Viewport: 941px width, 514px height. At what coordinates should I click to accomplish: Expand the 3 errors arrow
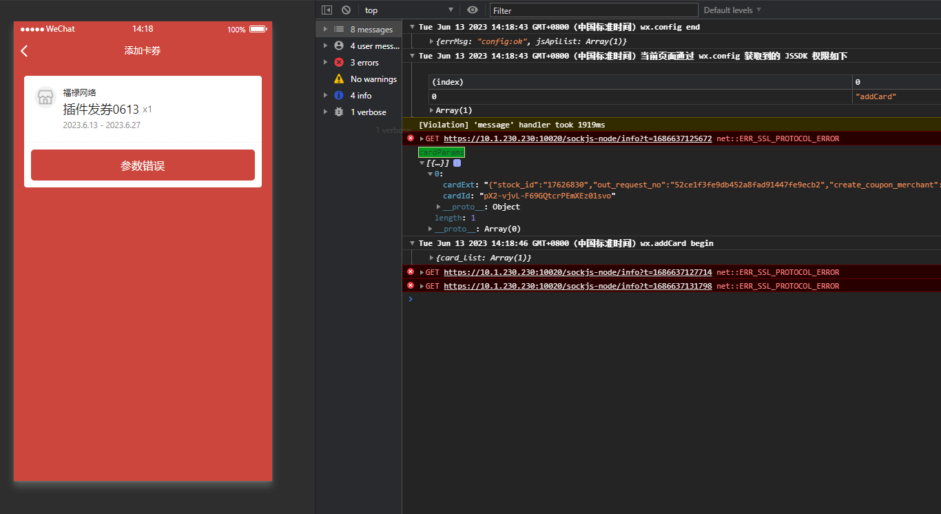(x=325, y=63)
